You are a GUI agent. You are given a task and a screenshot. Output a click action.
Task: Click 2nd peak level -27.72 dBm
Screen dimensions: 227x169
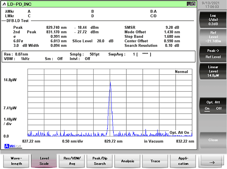(87, 32)
